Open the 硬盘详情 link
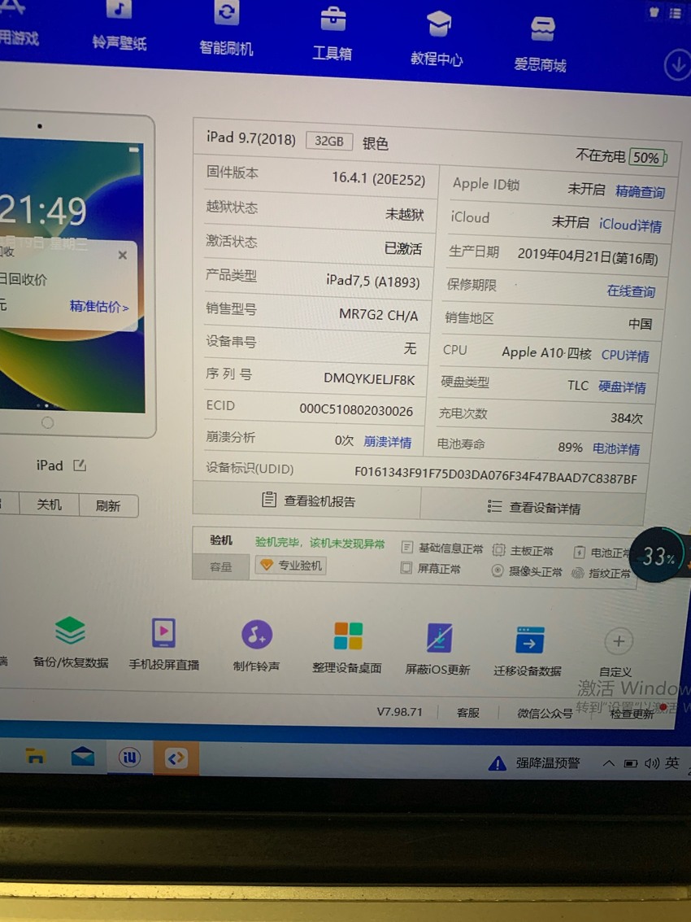 (x=622, y=387)
